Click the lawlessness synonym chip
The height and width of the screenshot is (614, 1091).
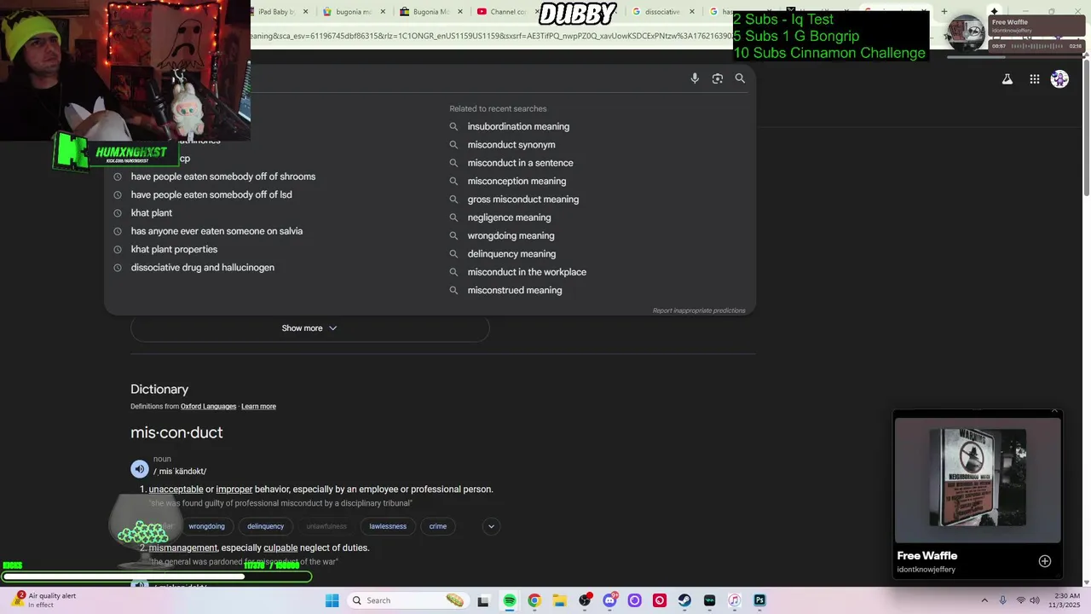tap(388, 526)
